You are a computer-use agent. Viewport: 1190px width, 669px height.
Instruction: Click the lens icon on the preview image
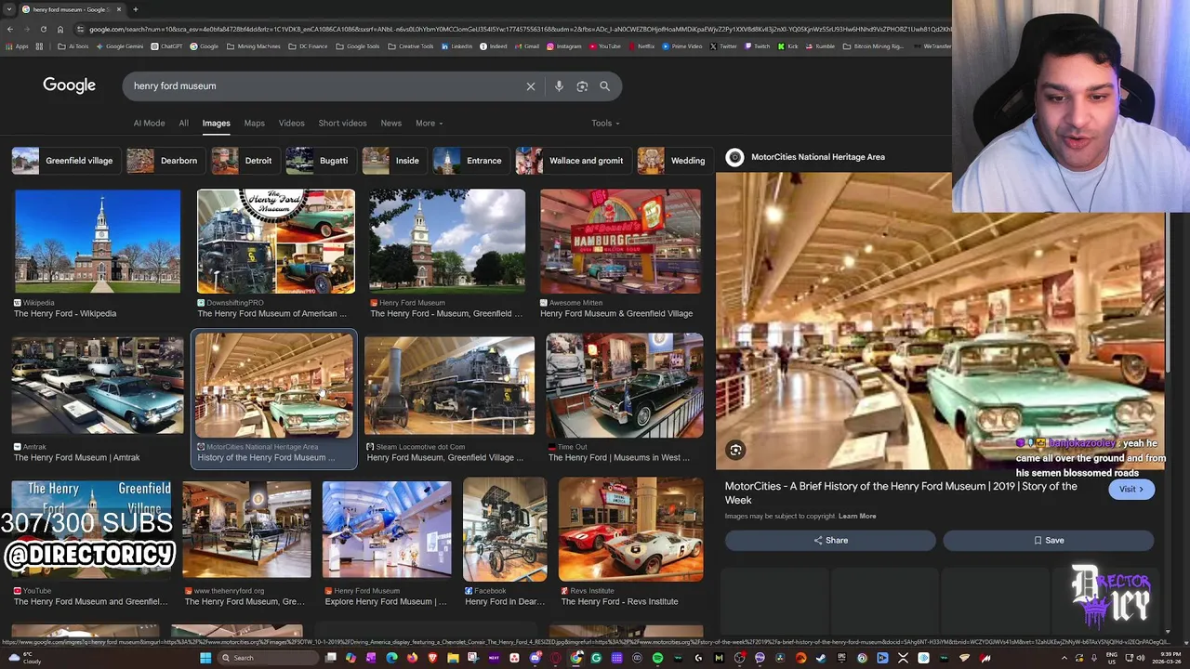point(735,450)
